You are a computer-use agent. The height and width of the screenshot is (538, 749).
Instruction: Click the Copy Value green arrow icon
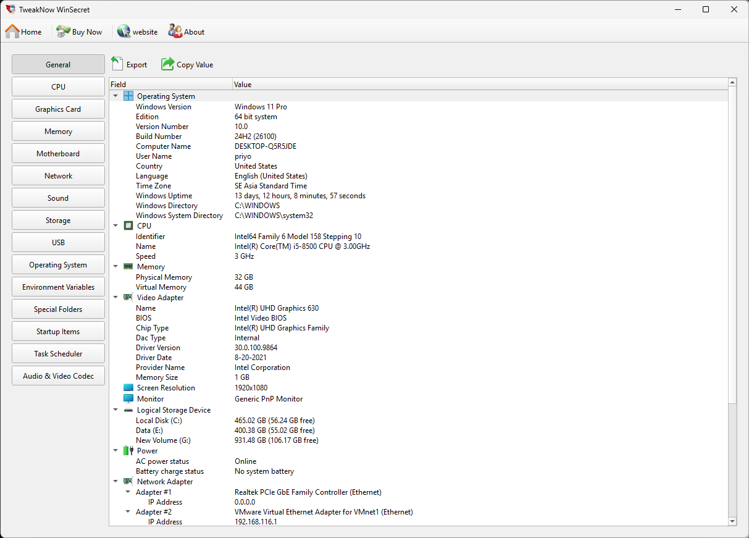pyautogui.click(x=167, y=64)
